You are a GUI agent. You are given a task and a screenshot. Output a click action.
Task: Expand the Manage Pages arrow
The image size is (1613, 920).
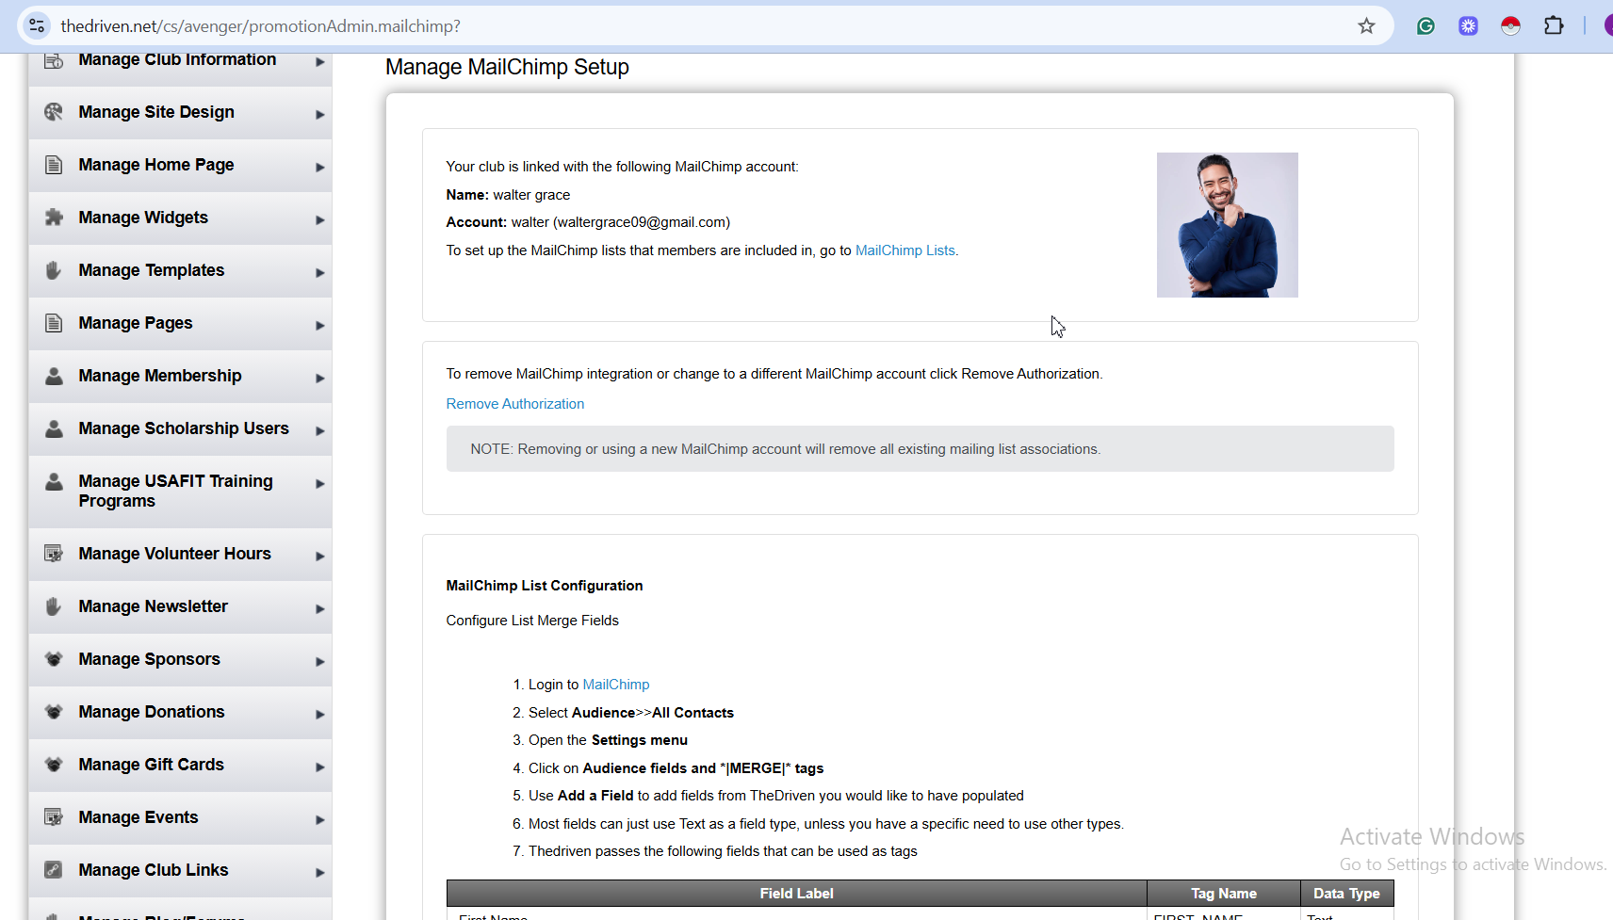point(320,326)
